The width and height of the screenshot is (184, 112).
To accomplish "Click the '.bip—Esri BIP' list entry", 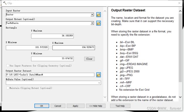I will click(x=127, y=46).
